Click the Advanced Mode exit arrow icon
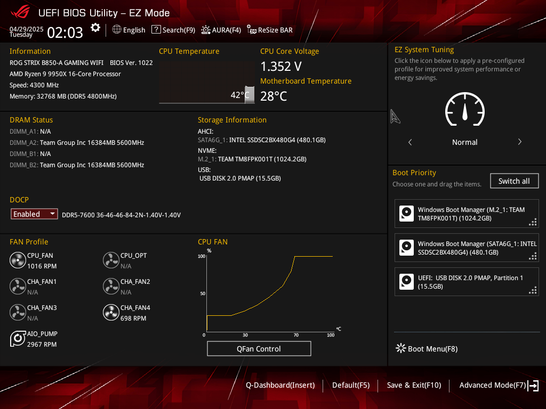546x409 pixels. (x=533, y=386)
